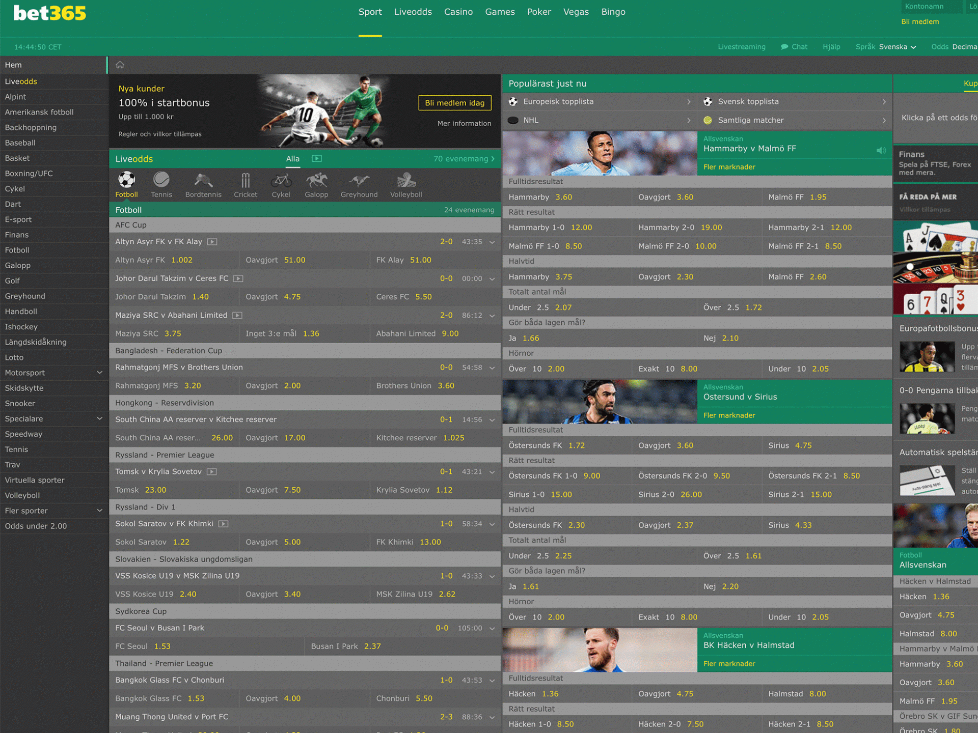Screen dimensions: 978x733
Task: Click the sound icon on Hammarby v Malmö FF
Action: point(881,151)
